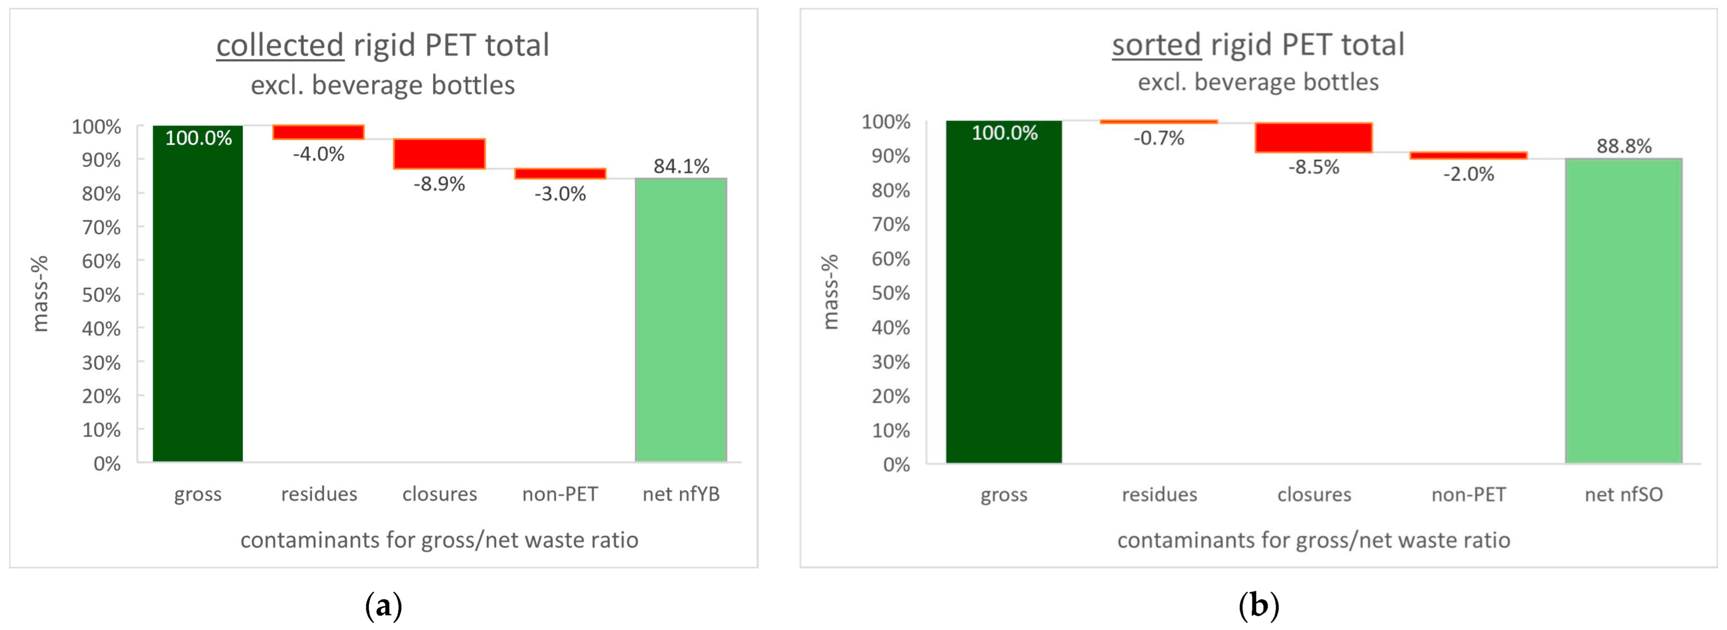Viewport: 1727px width, 630px height.
Task: Click the 88.8% data label
Action: click(x=1624, y=146)
